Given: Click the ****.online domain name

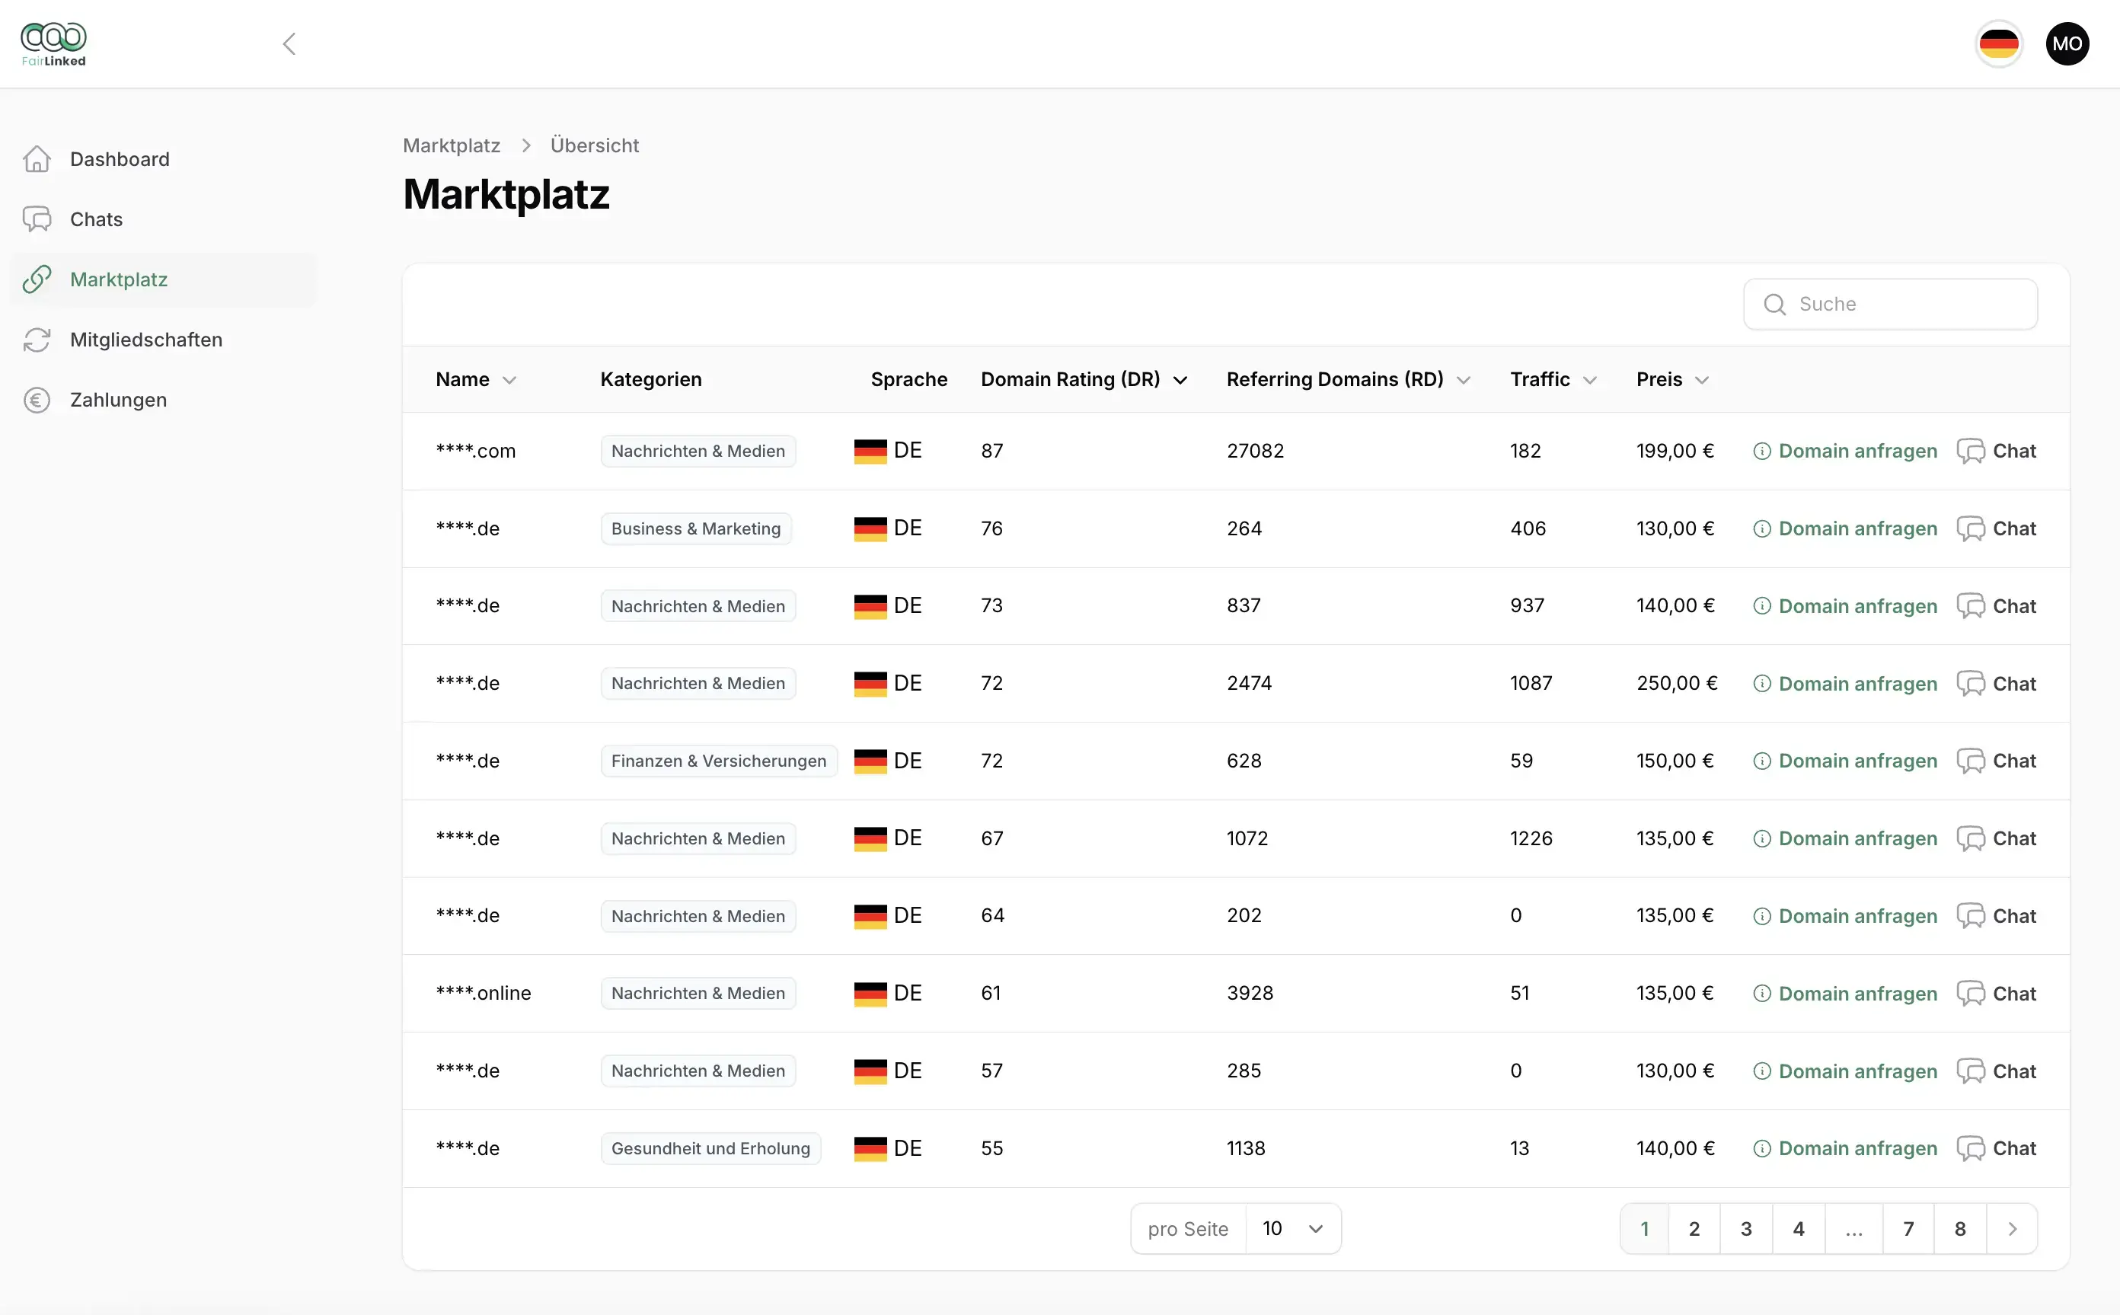Looking at the screenshot, I should [x=483, y=992].
